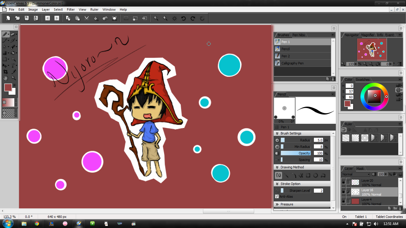Toggle visibility of Layer4

click(344, 202)
